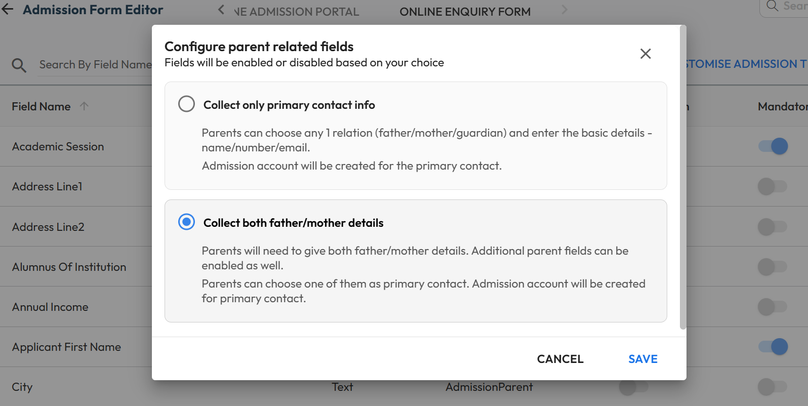Save the parent field configuration
Image resolution: width=808 pixels, height=406 pixels.
coord(642,359)
